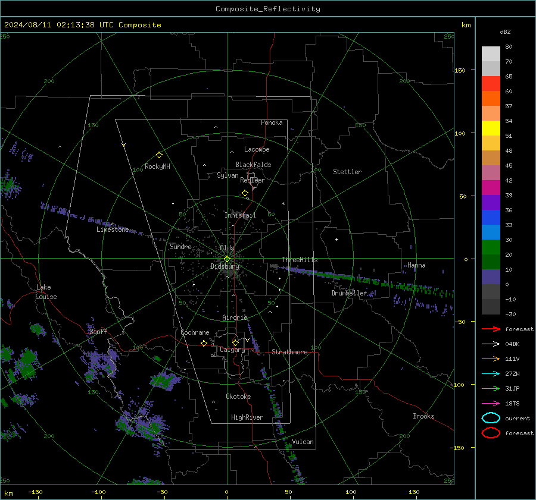Click the Airdrie city label
Image resolution: width=536 pixels, height=500 pixels.
tap(235, 317)
